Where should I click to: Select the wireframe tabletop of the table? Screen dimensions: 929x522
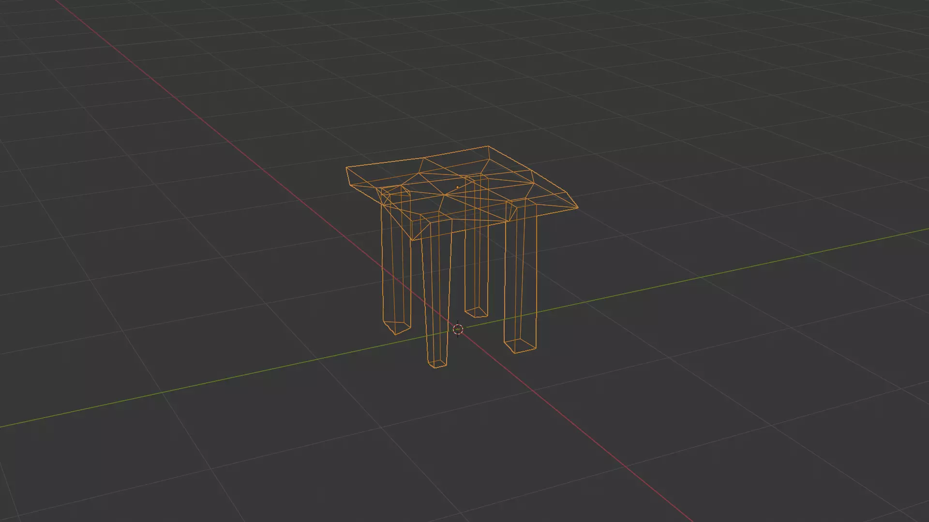click(462, 192)
